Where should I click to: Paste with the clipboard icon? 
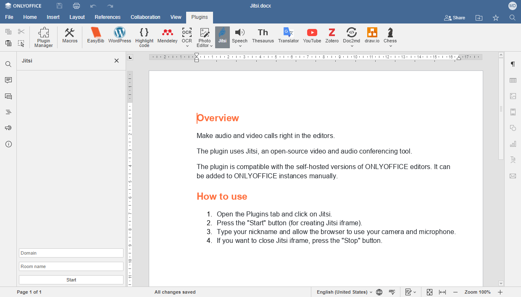[x=8, y=43]
